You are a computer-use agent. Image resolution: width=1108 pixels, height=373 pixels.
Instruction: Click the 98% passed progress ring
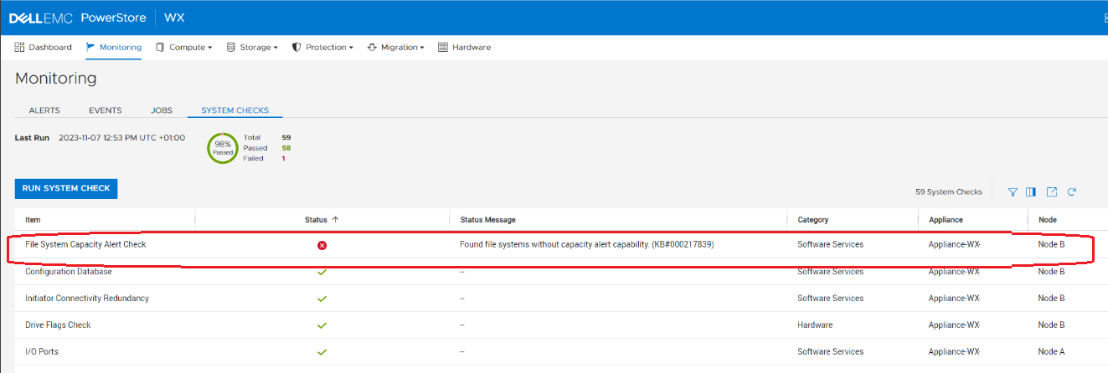(223, 148)
